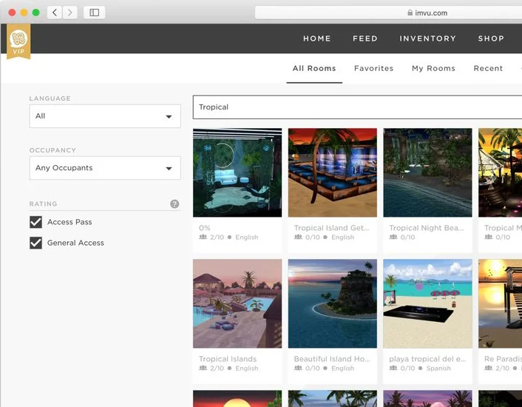Click the Access Pass label text
Screen dimensions: 522x407
(70, 222)
